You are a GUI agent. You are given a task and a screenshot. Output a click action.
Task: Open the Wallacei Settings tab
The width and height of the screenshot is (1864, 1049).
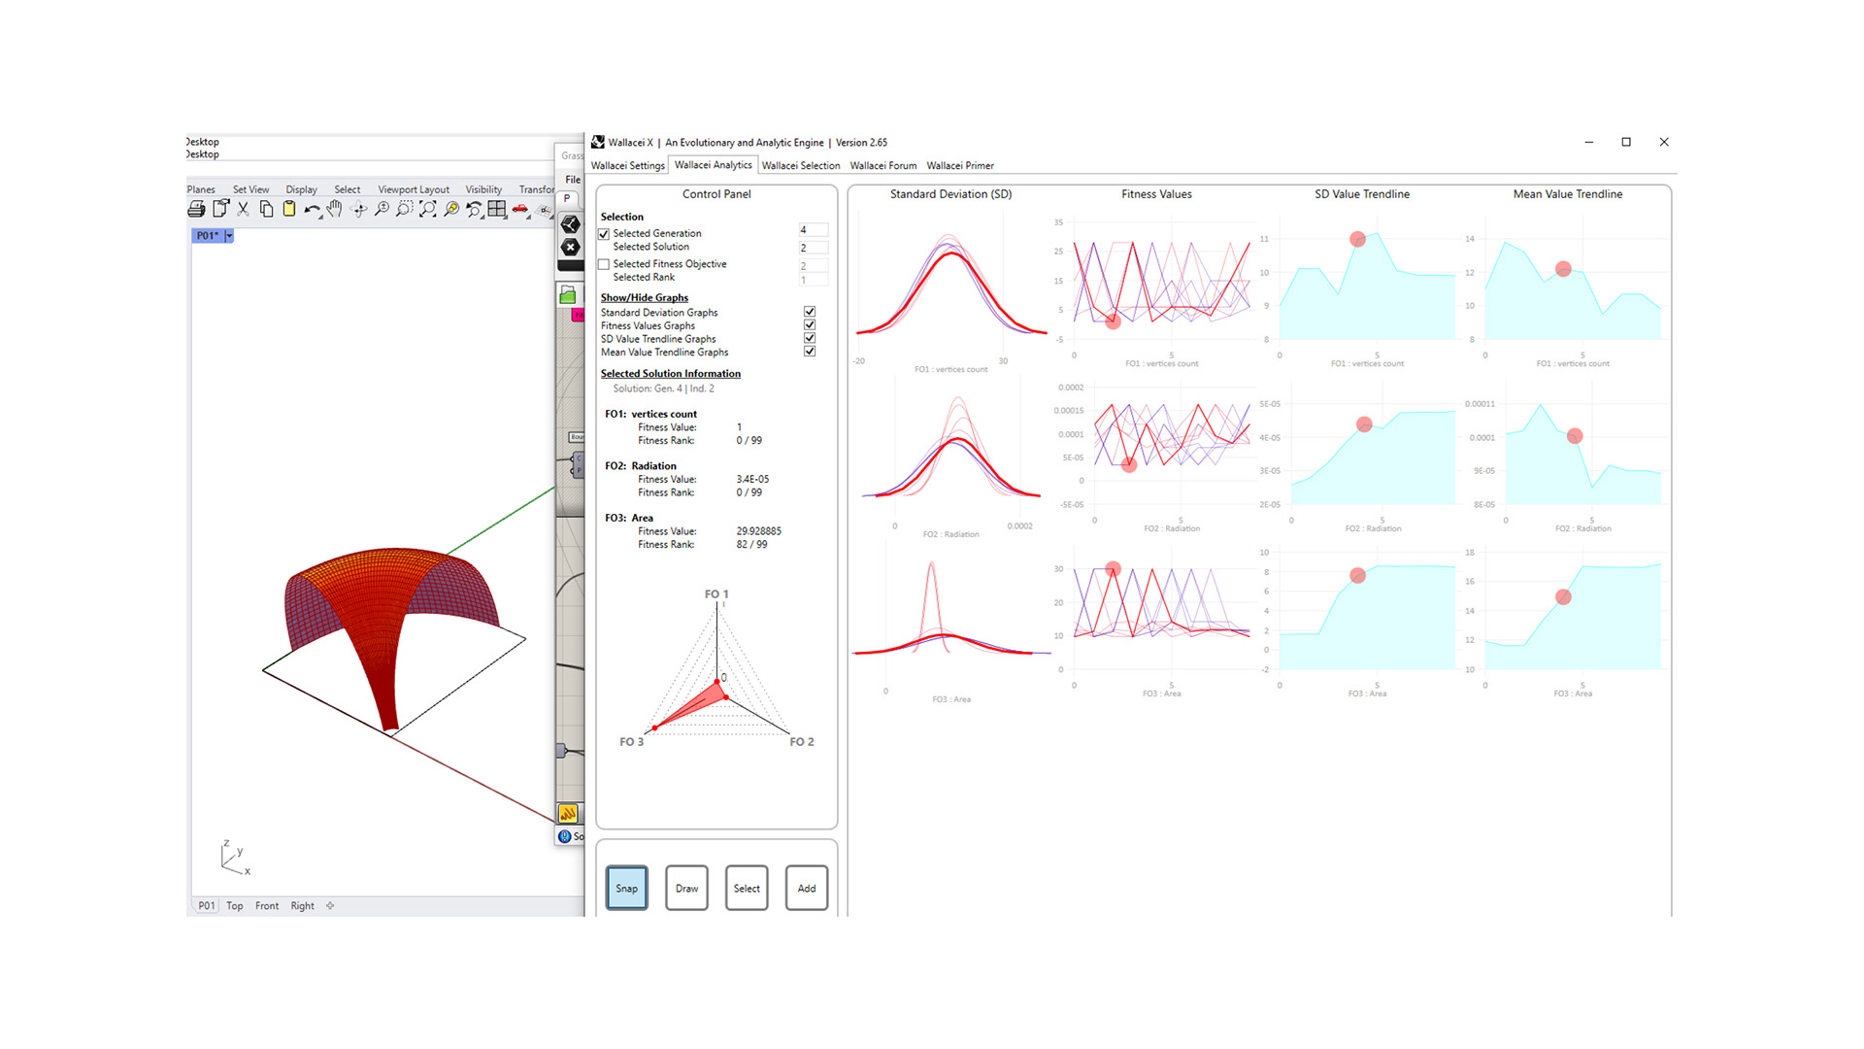(627, 166)
